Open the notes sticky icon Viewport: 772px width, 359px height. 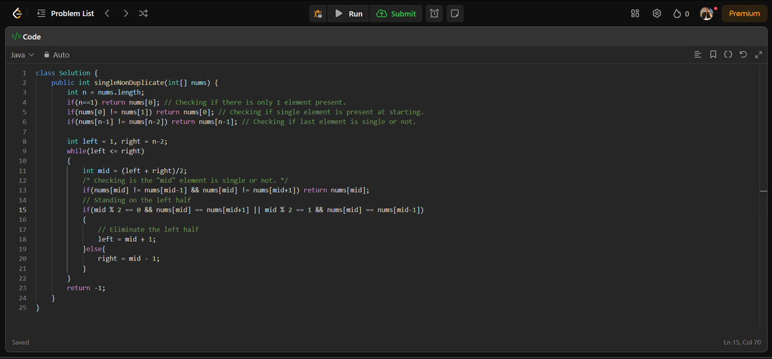pos(454,14)
